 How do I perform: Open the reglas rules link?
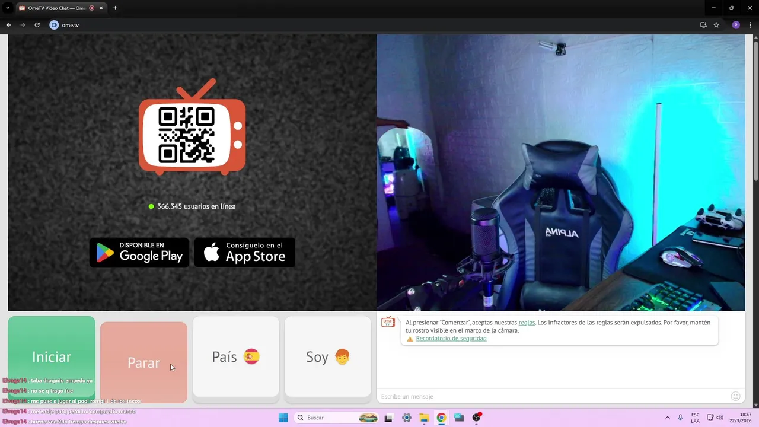527,323
